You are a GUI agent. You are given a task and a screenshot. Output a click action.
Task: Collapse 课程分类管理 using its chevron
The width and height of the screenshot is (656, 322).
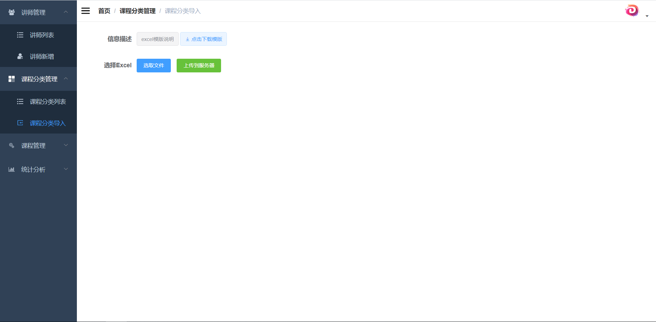coord(66,79)
